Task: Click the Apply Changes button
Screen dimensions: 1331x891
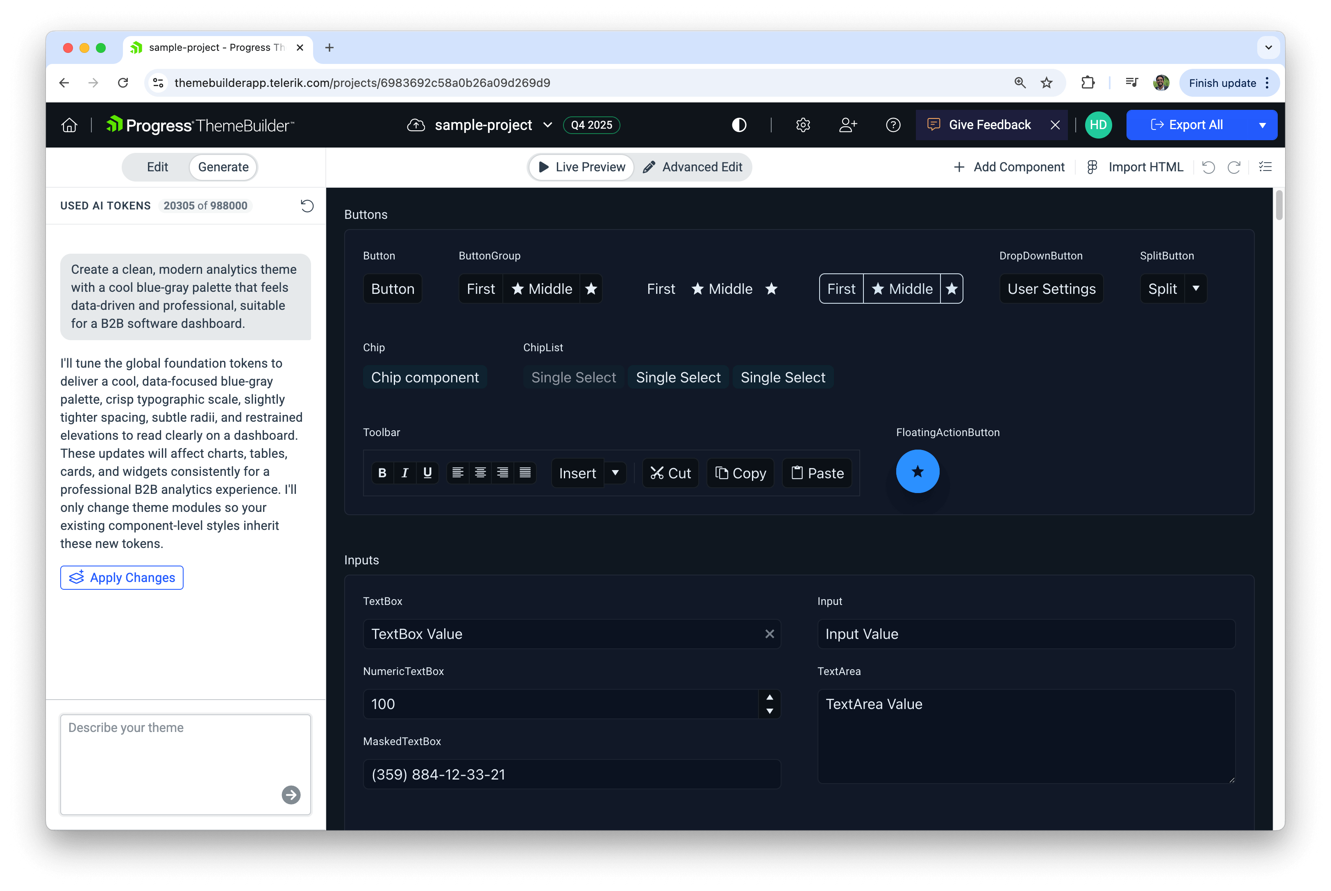Action: click(x=122, y=577)
